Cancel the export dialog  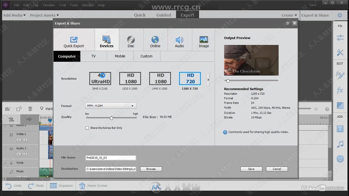click(x=277, y=169)
